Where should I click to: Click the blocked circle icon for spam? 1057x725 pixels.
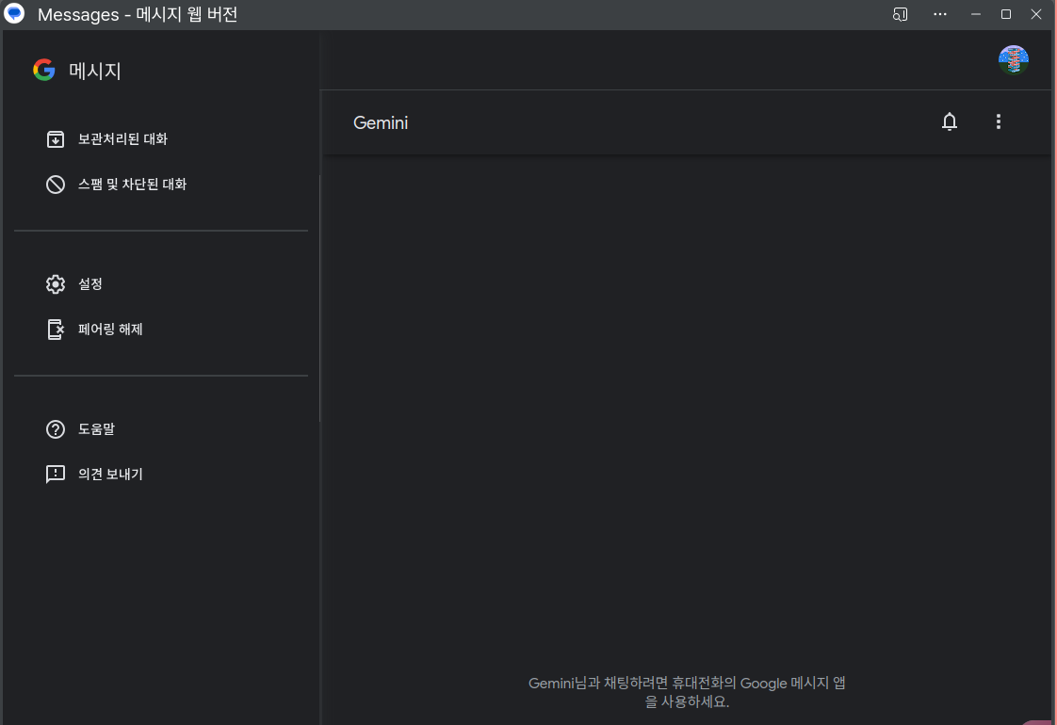tap(56, 185)
